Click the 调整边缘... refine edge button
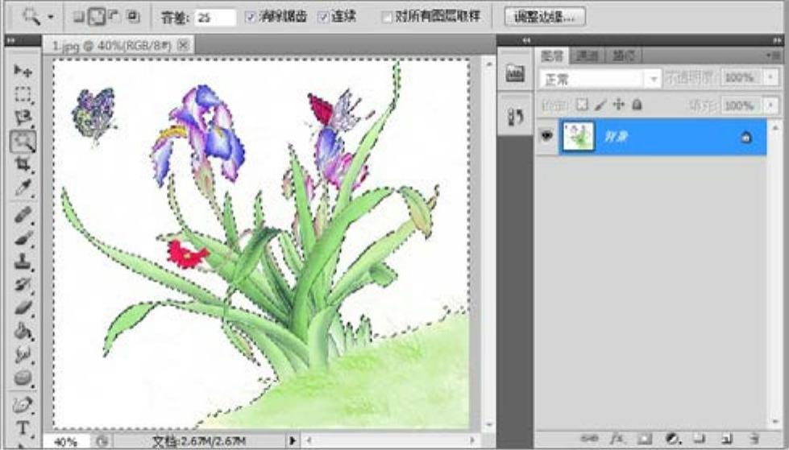Image resolution: width=789 pixels, height=450 pixels. pyautogui.click(x=544, y=16)
